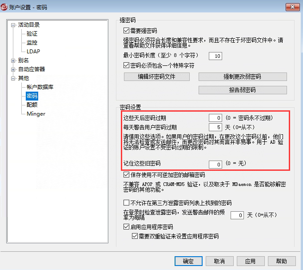Click the leaked password warning frequency field
This screenshot has height=270, width=303.
click(x=237, y=215)
